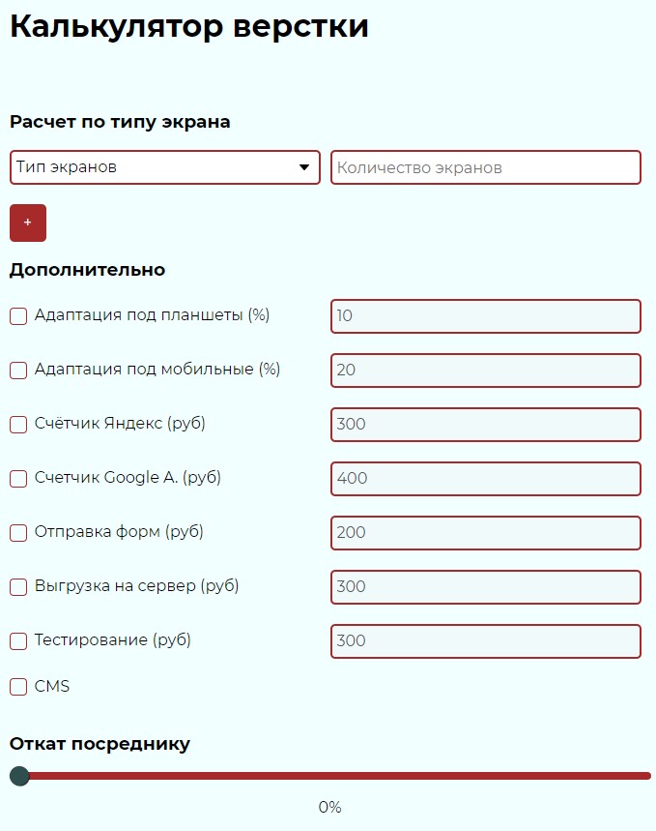Click the dropdown arrow of Тип экранов

pos(304,167)
